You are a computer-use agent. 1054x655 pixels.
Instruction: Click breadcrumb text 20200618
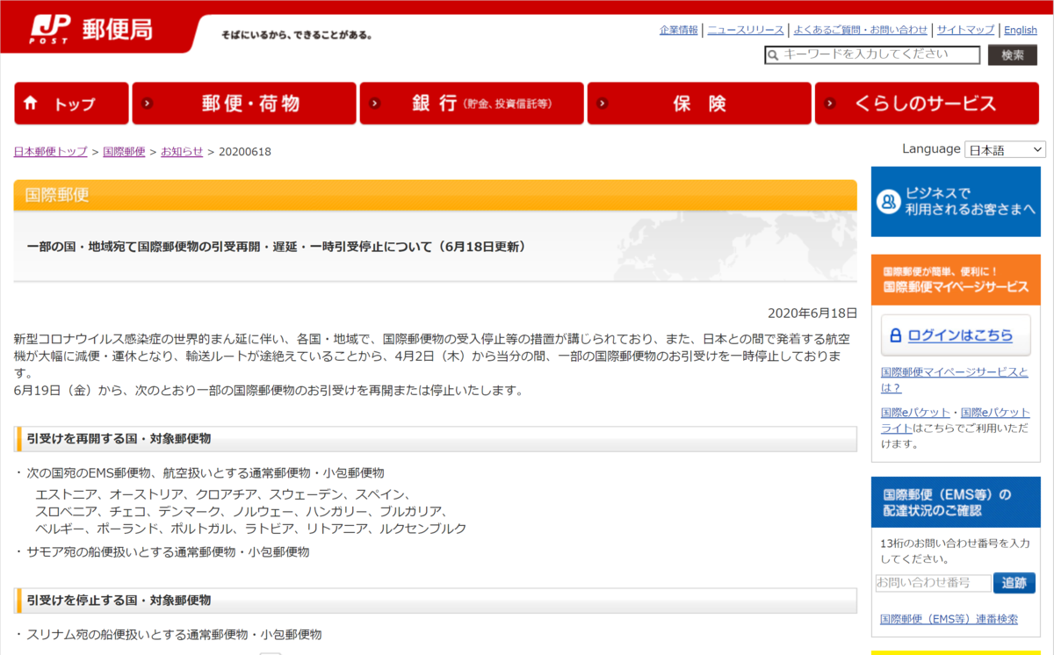(245, 152)
